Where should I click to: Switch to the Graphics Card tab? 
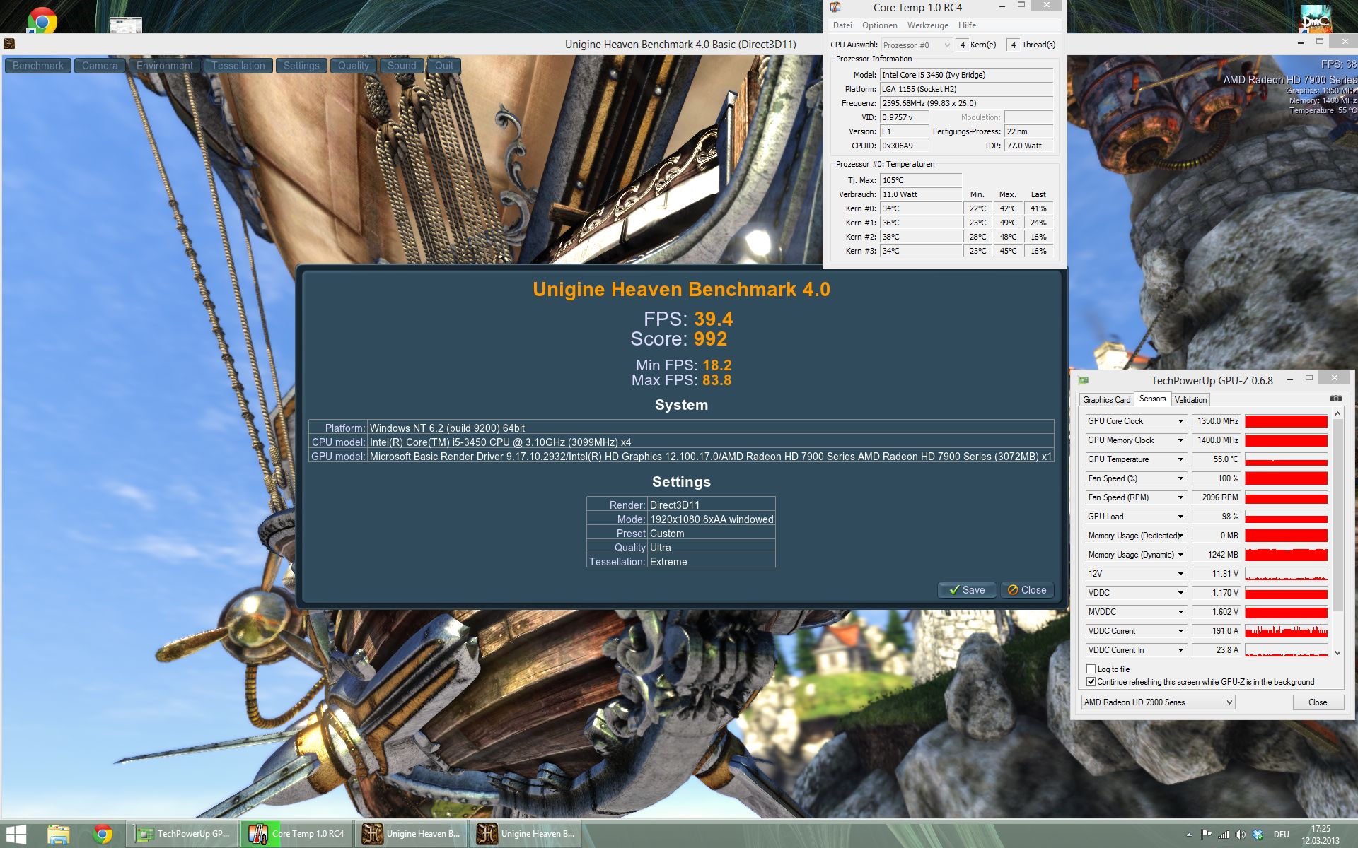click(1106, 400)
